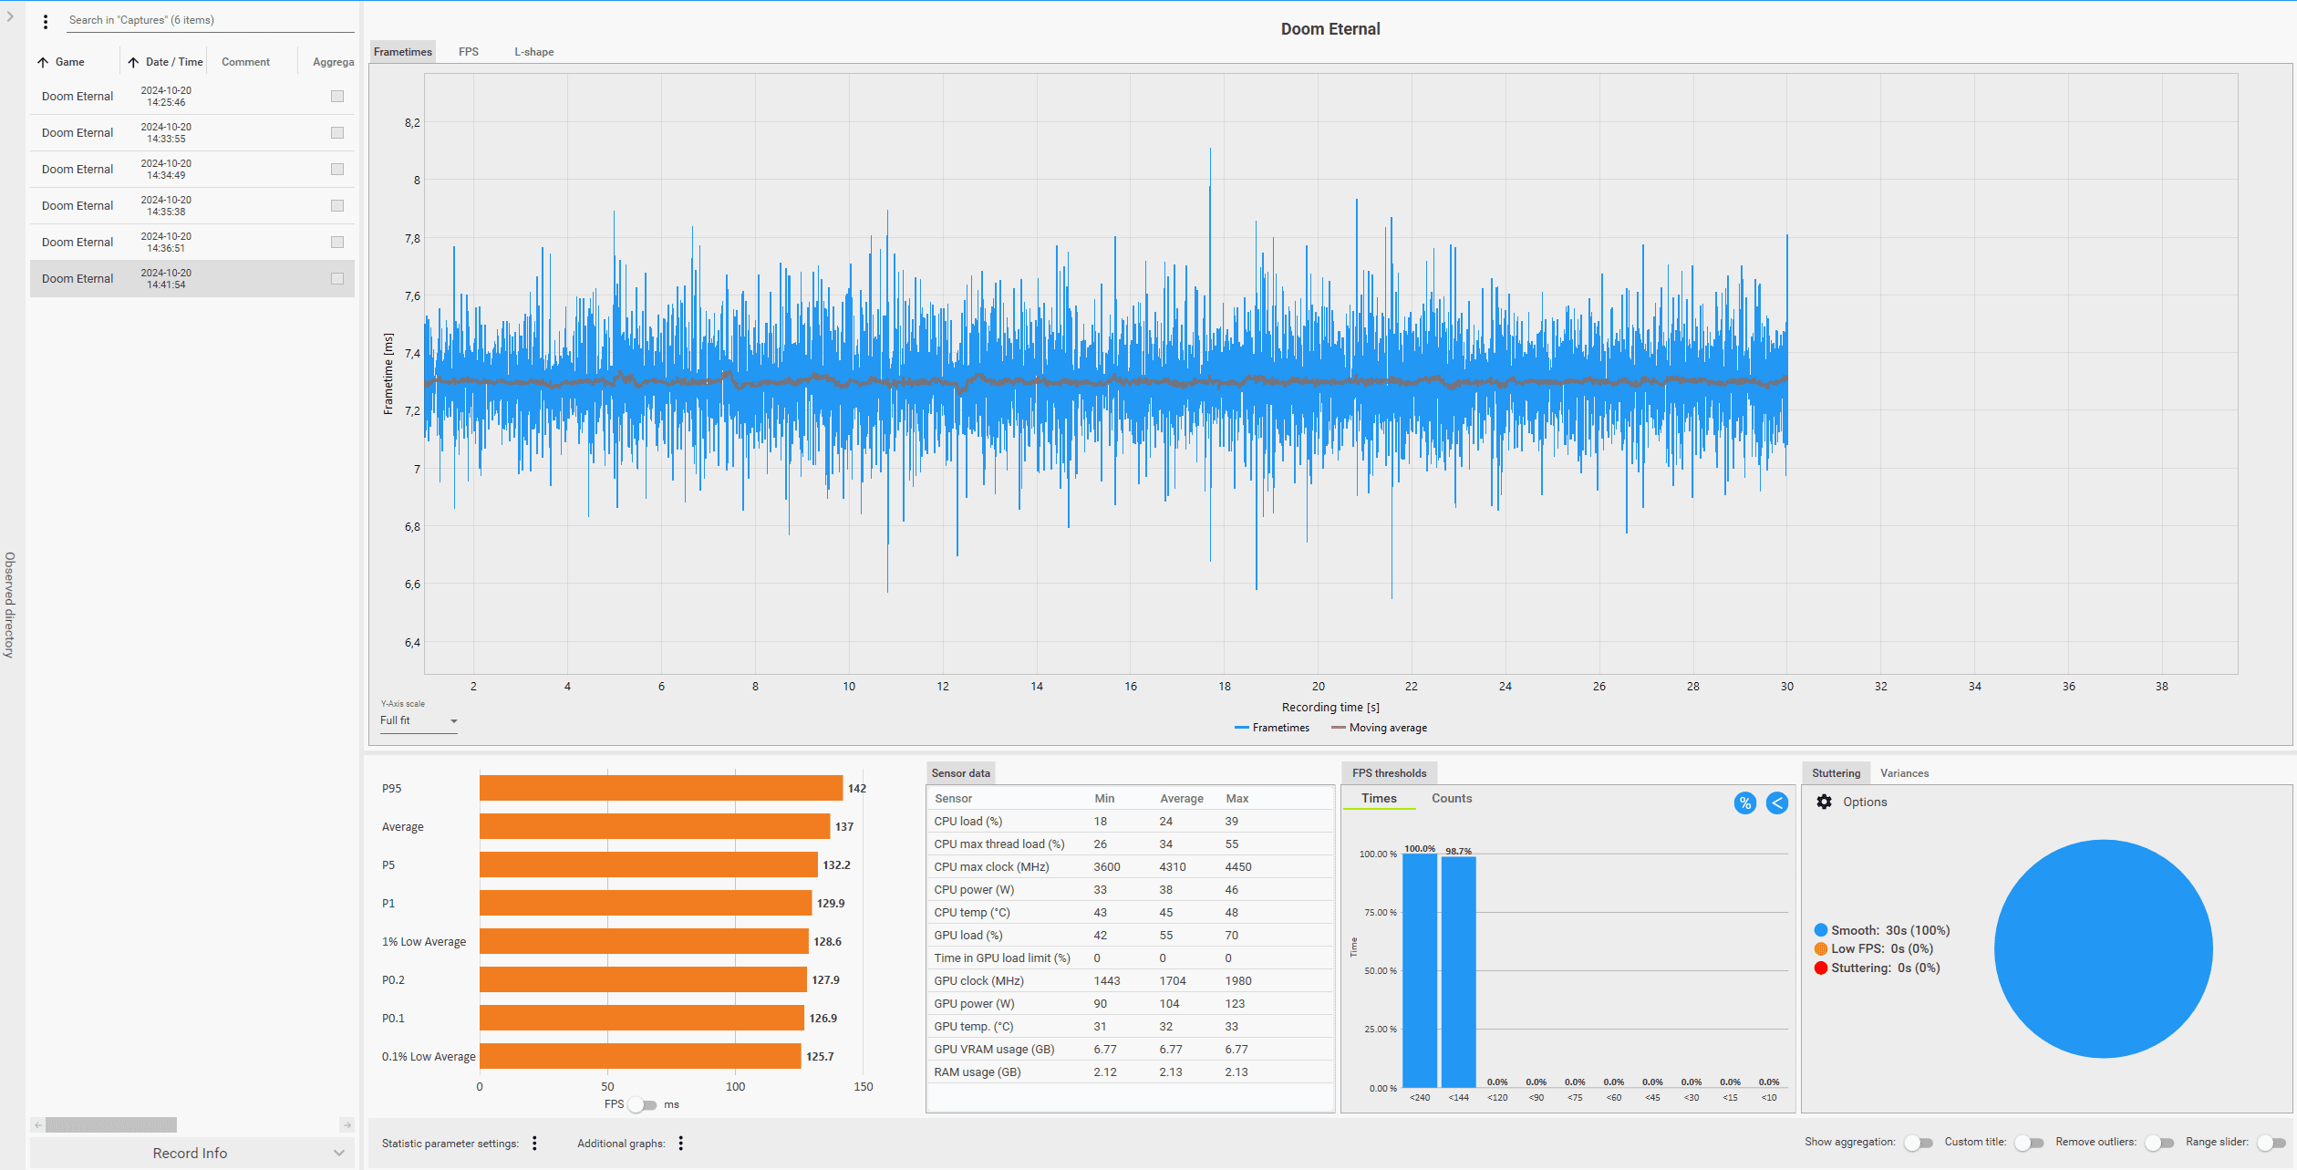Screen dimensions: 2297x1170
Task: Switch to the Stuttering tab
Action: click(1836, 772)
